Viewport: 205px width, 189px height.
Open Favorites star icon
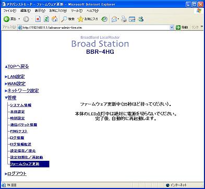click(x=80, y=19)
